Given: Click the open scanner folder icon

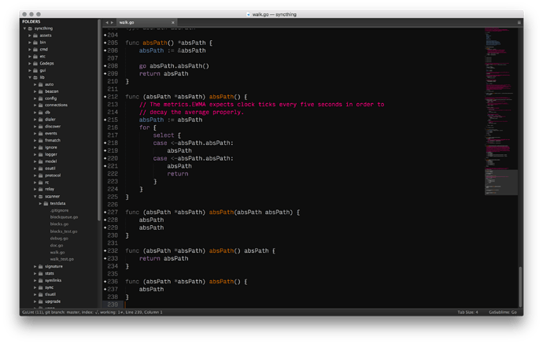Looking at the screenshot, I should pos(40,197).
